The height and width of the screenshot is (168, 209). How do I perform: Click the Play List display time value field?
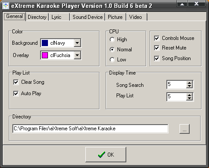click(x=176, y=97)
